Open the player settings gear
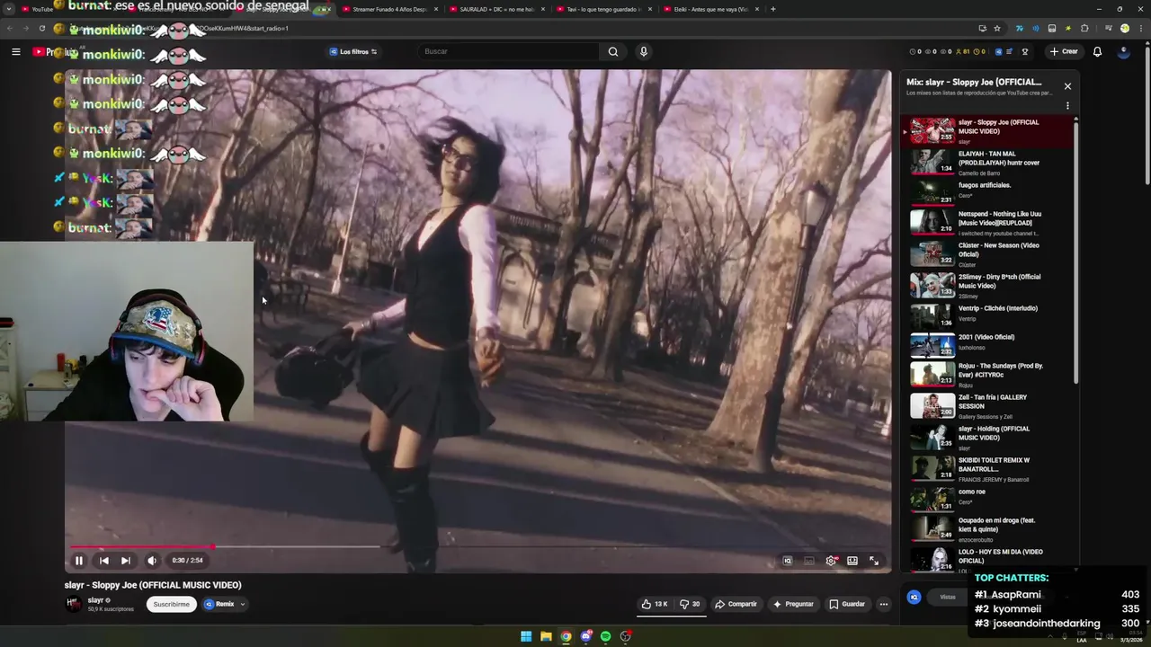The image size is (1151, 647). point(831,560)
